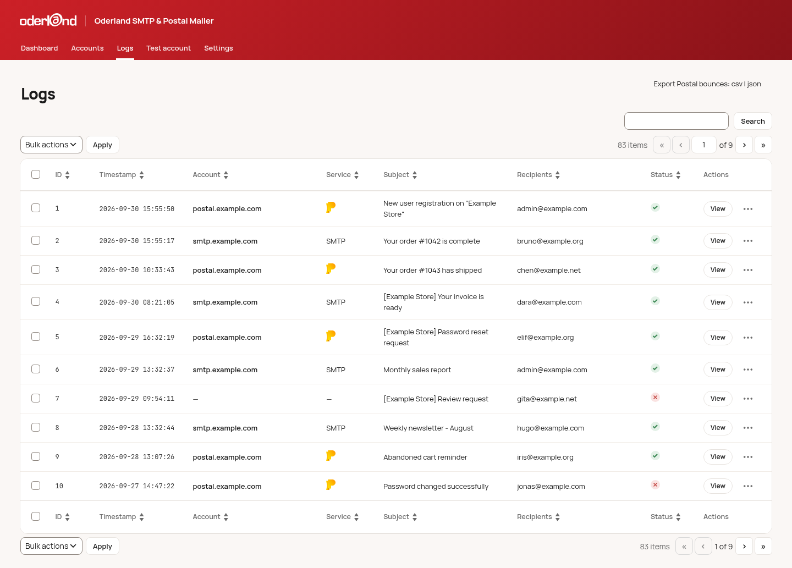Go to next page using bottom pagination arrow
The width and height of the screenshot is (792, 568).
pos(744,547)
